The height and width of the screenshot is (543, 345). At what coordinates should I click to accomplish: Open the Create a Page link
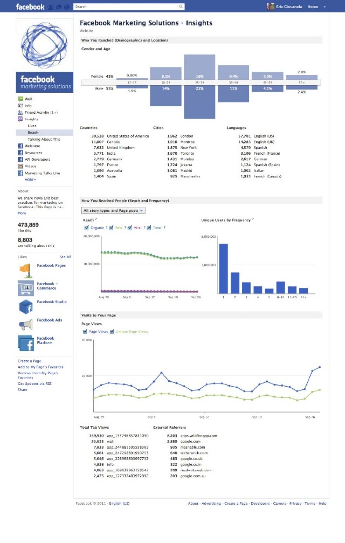coord(29,361)
